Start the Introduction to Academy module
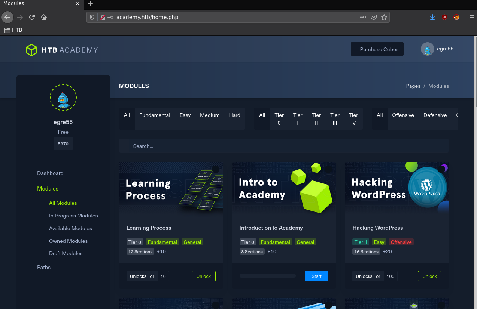This screenshot has height=309, width=477. coord(316,276)
